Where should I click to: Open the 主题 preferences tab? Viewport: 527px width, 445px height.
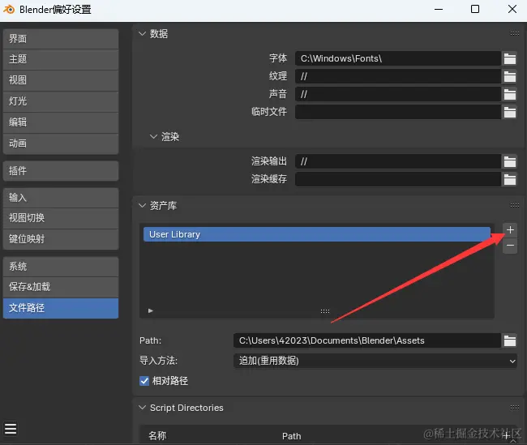pyautogui.click(x=61, y=59)
